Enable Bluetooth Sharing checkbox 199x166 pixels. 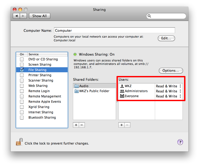(x=22, y=118)
